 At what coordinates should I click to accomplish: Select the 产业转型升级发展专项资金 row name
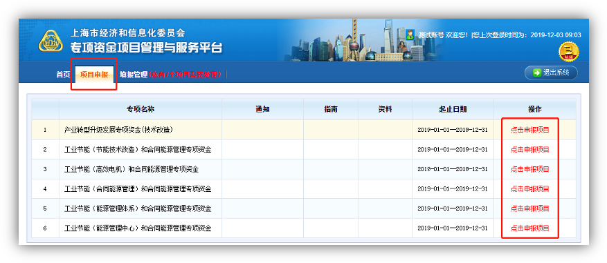tap(118, 130)
